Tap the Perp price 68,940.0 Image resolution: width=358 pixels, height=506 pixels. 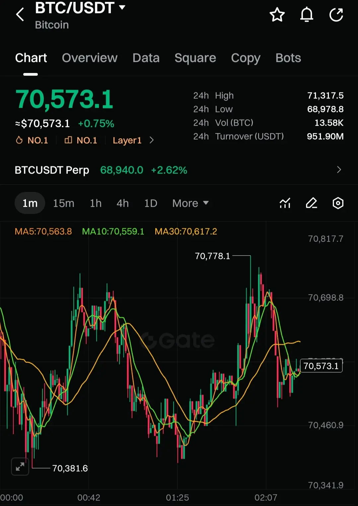pyautogui.click(x=122, y=170)
